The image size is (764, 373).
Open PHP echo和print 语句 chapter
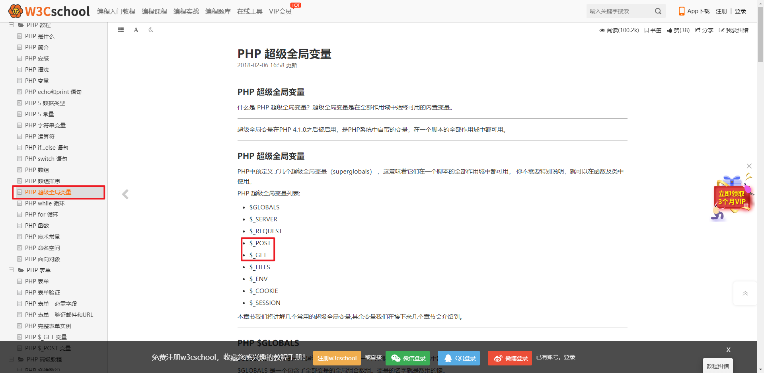point(53,92)
